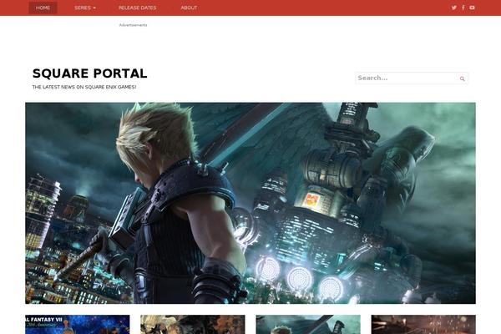Open the Cloud and Sephiroth hero banner
This screenshot has height=334, width=501.
point(250,203)
